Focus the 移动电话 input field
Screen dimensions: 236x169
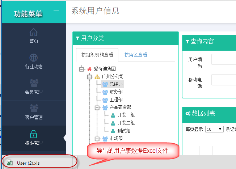pos(224,80)
